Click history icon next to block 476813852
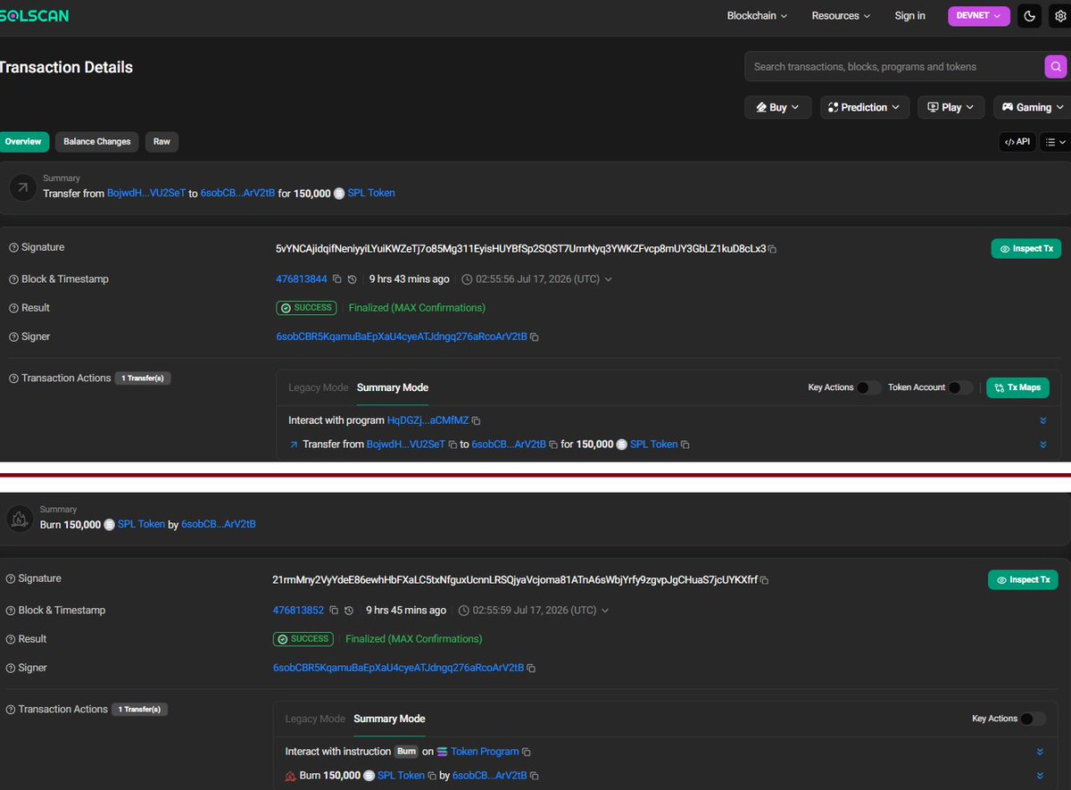This screenshot has height=790, width=1071. coord(349,611)
